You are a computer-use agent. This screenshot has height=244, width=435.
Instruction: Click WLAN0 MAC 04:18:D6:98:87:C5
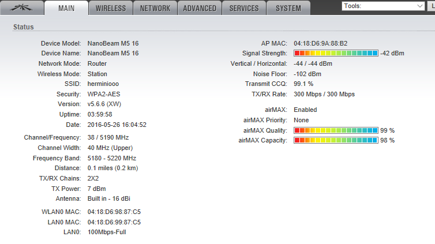click(114, 212)
